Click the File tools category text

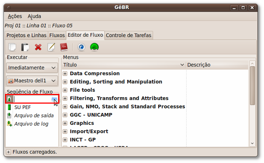click(82, 90)
